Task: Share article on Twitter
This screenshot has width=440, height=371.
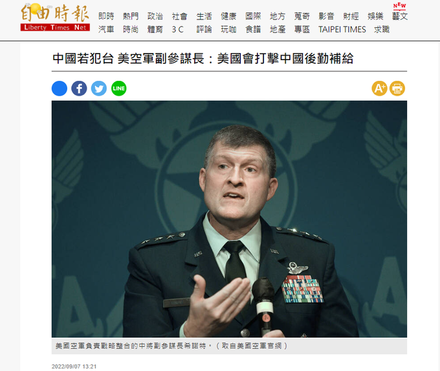Action: pyautogui.click(x=99, y=89)
